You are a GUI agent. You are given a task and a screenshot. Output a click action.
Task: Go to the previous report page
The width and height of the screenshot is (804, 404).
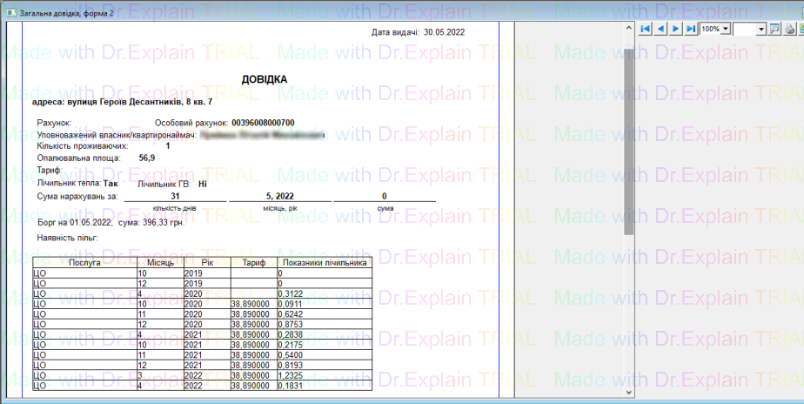point(660,29)
